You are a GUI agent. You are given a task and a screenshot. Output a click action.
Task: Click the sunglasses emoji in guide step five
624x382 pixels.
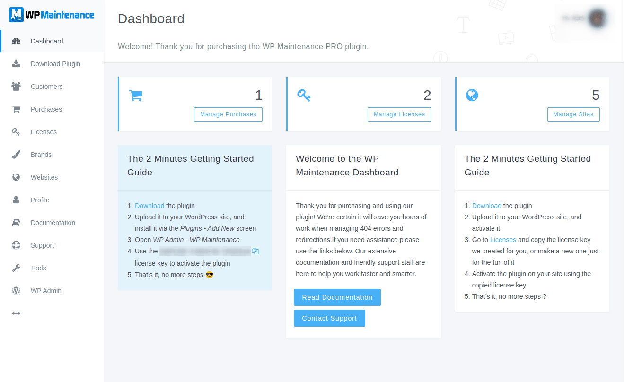210,275
